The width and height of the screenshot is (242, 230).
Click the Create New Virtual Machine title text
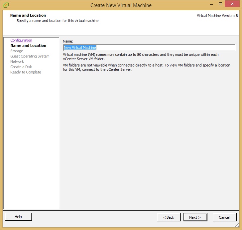121,5
